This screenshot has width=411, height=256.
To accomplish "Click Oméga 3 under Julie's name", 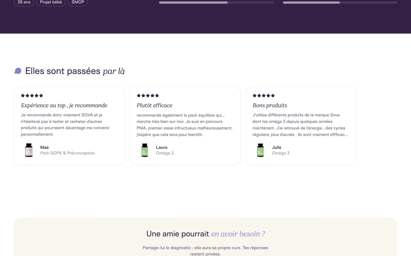I will (x=281, y=153).
